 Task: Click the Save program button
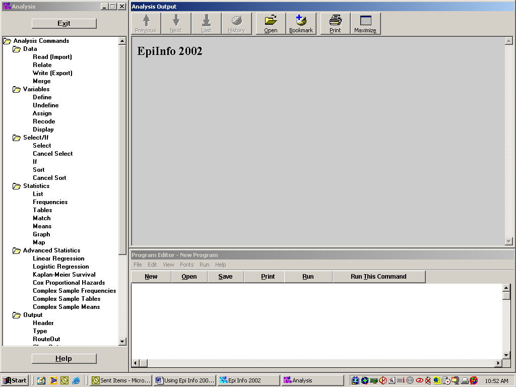pyautogui.click(x=225, y=277)
